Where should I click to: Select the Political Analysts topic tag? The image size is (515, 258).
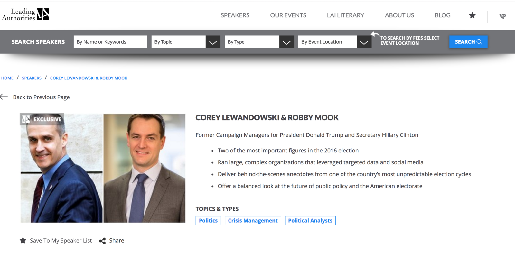310,221
